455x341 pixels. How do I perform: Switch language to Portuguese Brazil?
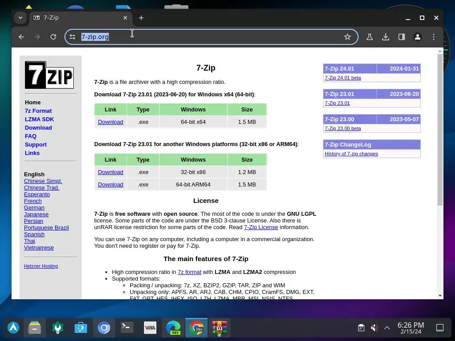[x=46, y=228]
